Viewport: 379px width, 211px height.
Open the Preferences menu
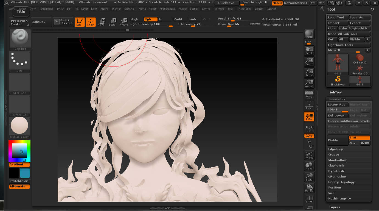point(167,9)
